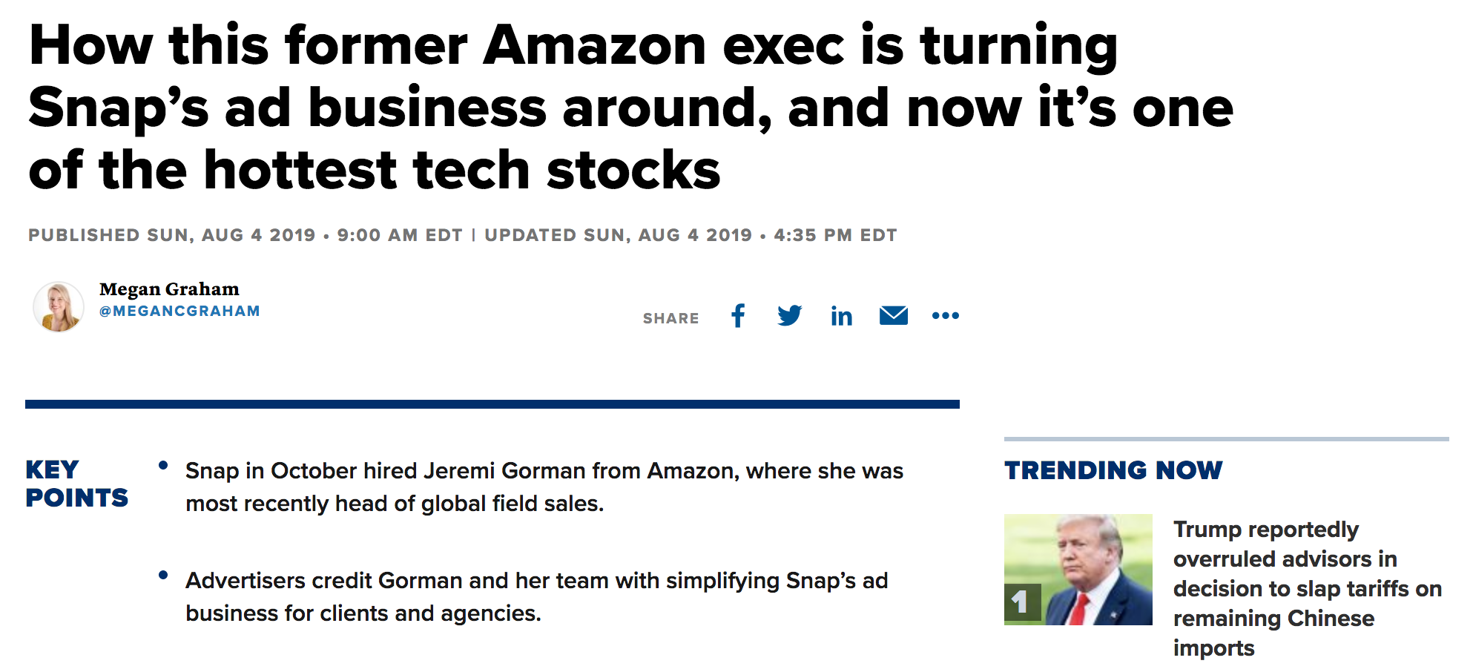Click Megan Graham's author photo
This screenshot has width=1473, height=672.
(x=59, y=306)
